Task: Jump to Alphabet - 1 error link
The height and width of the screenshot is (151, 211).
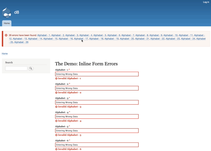Action: (44, 35)
